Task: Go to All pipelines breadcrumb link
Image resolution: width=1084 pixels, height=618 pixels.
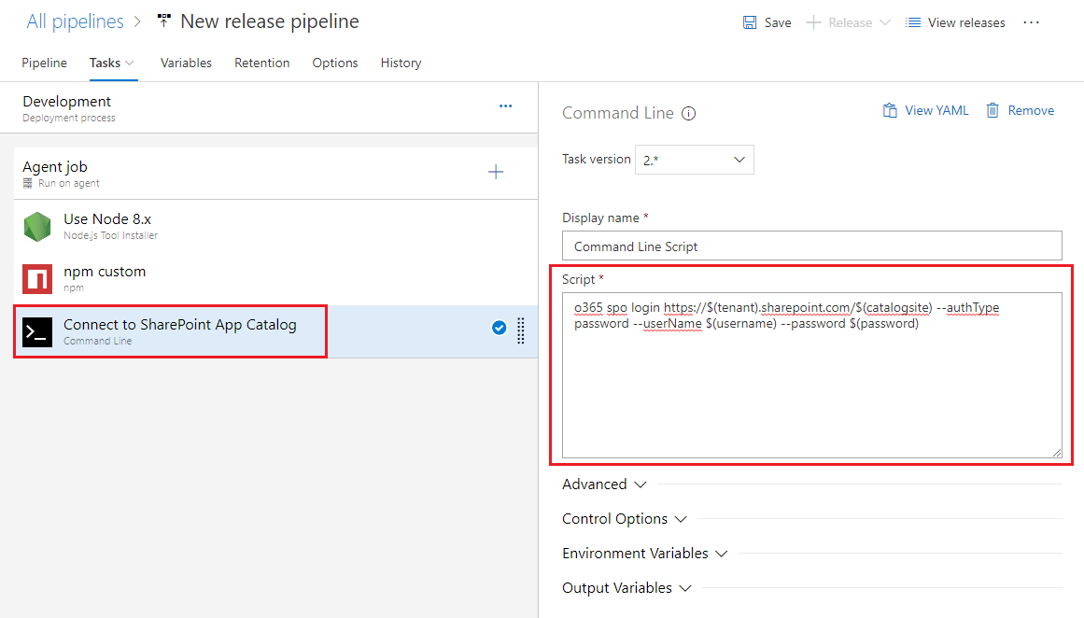Action: (x=75, y=21)
